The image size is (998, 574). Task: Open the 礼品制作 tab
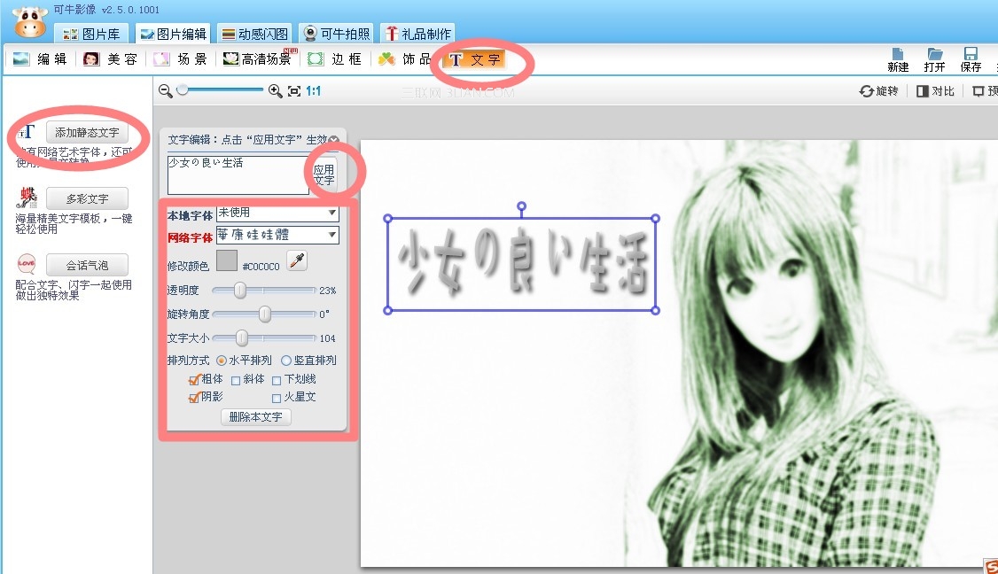(419, 34)
